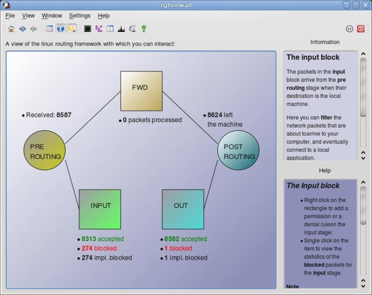Click Information panel scrollbar up arrow
The width and height of the screenshot is (372, 295).
point(363,54)
